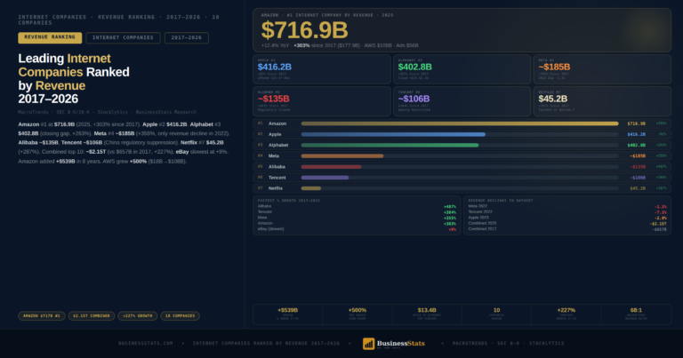Click the +$539B stat in bottom strip

click(287, 314)
